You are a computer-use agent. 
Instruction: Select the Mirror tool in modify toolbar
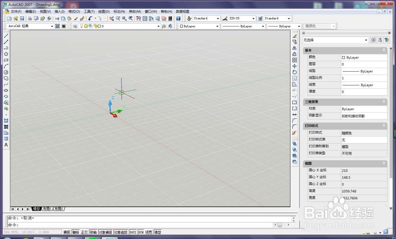295,48
